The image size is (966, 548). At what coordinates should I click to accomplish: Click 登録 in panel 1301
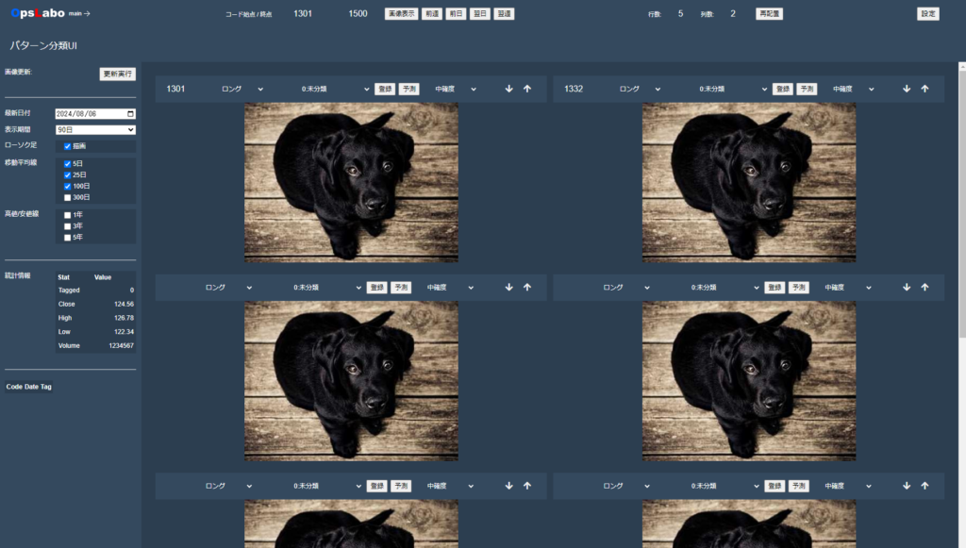pos(385,89)
